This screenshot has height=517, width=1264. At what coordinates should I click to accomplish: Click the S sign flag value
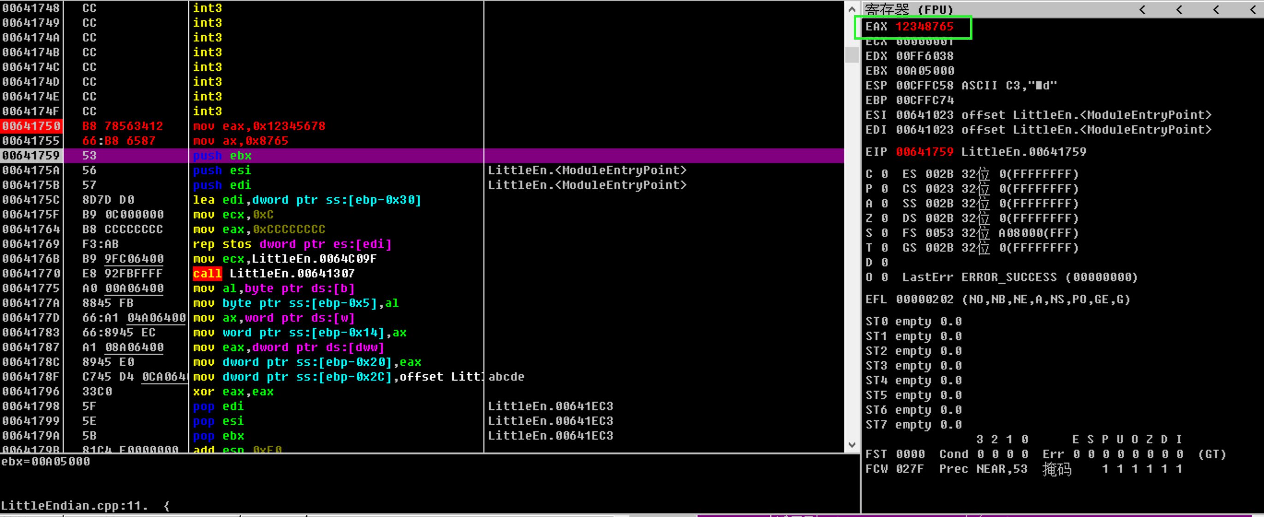pyautogui.click(x=884, y=232)
